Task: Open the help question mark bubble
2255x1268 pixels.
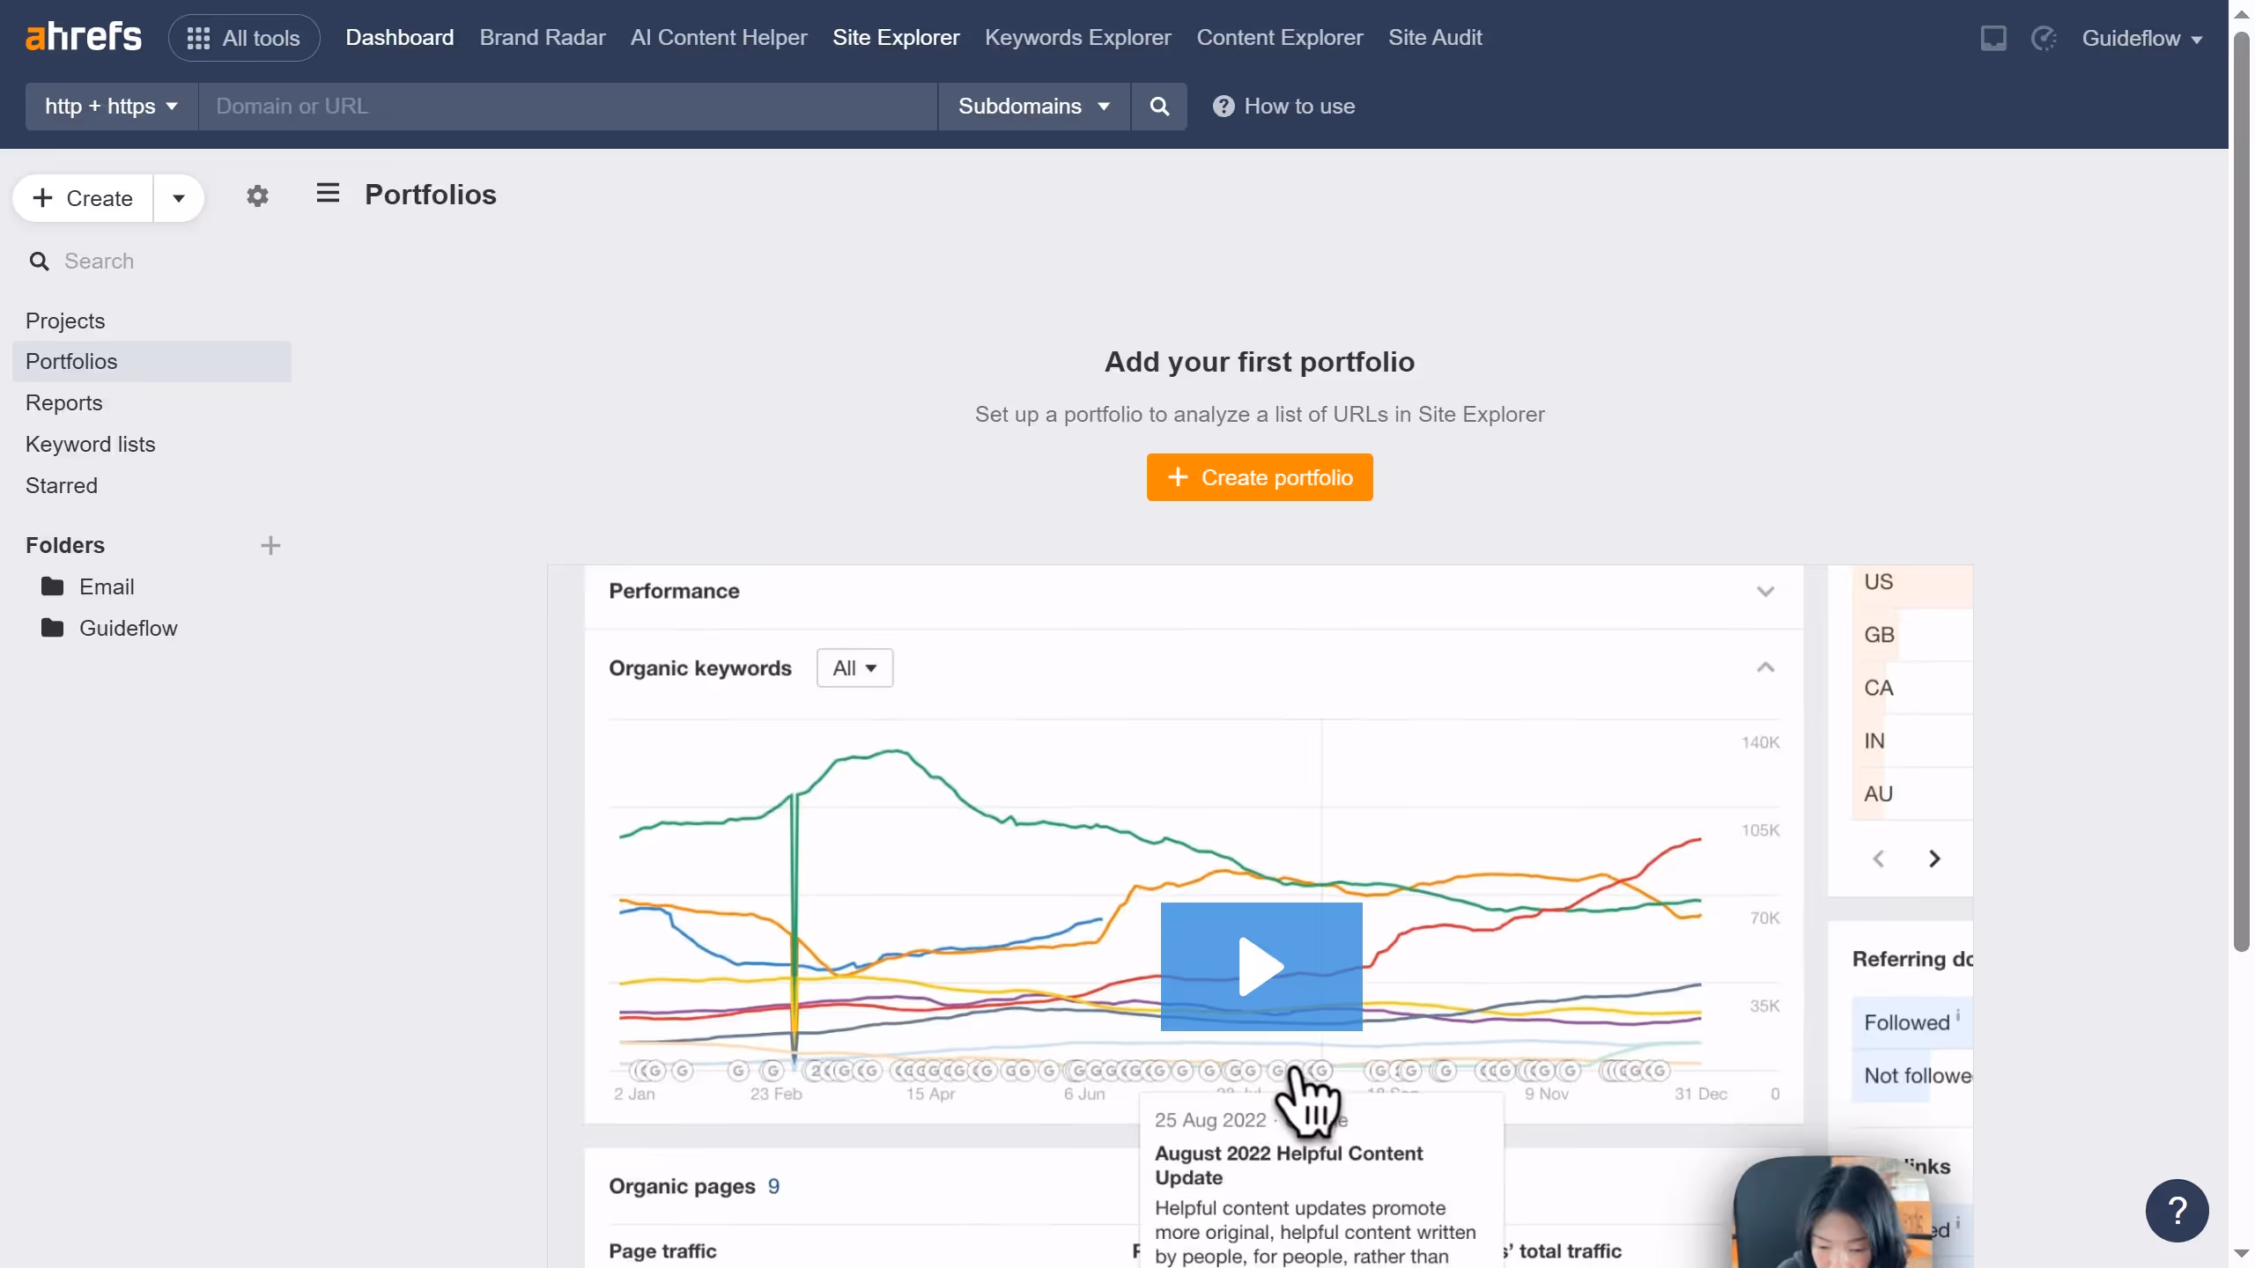Action: pyautogui.click(x=2177, y=1210)
